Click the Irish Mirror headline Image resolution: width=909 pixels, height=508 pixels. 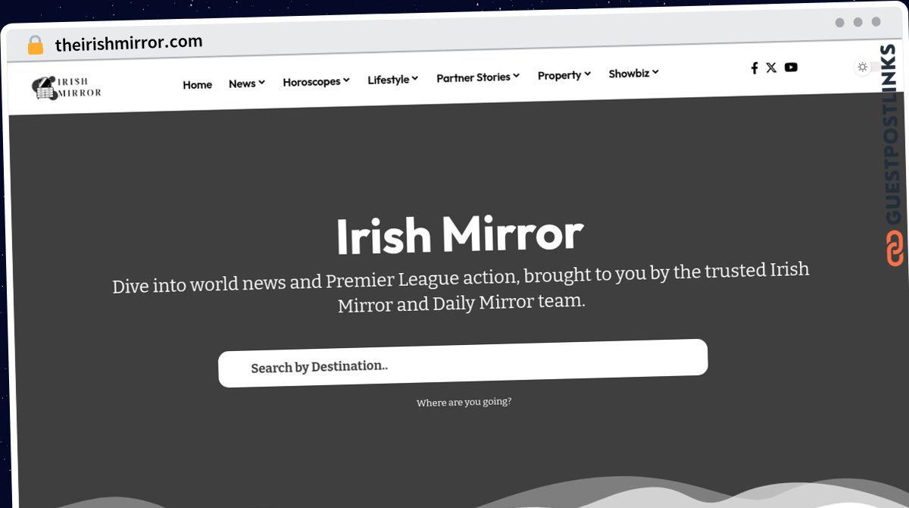pyautogui.click(x=460, y=235)
